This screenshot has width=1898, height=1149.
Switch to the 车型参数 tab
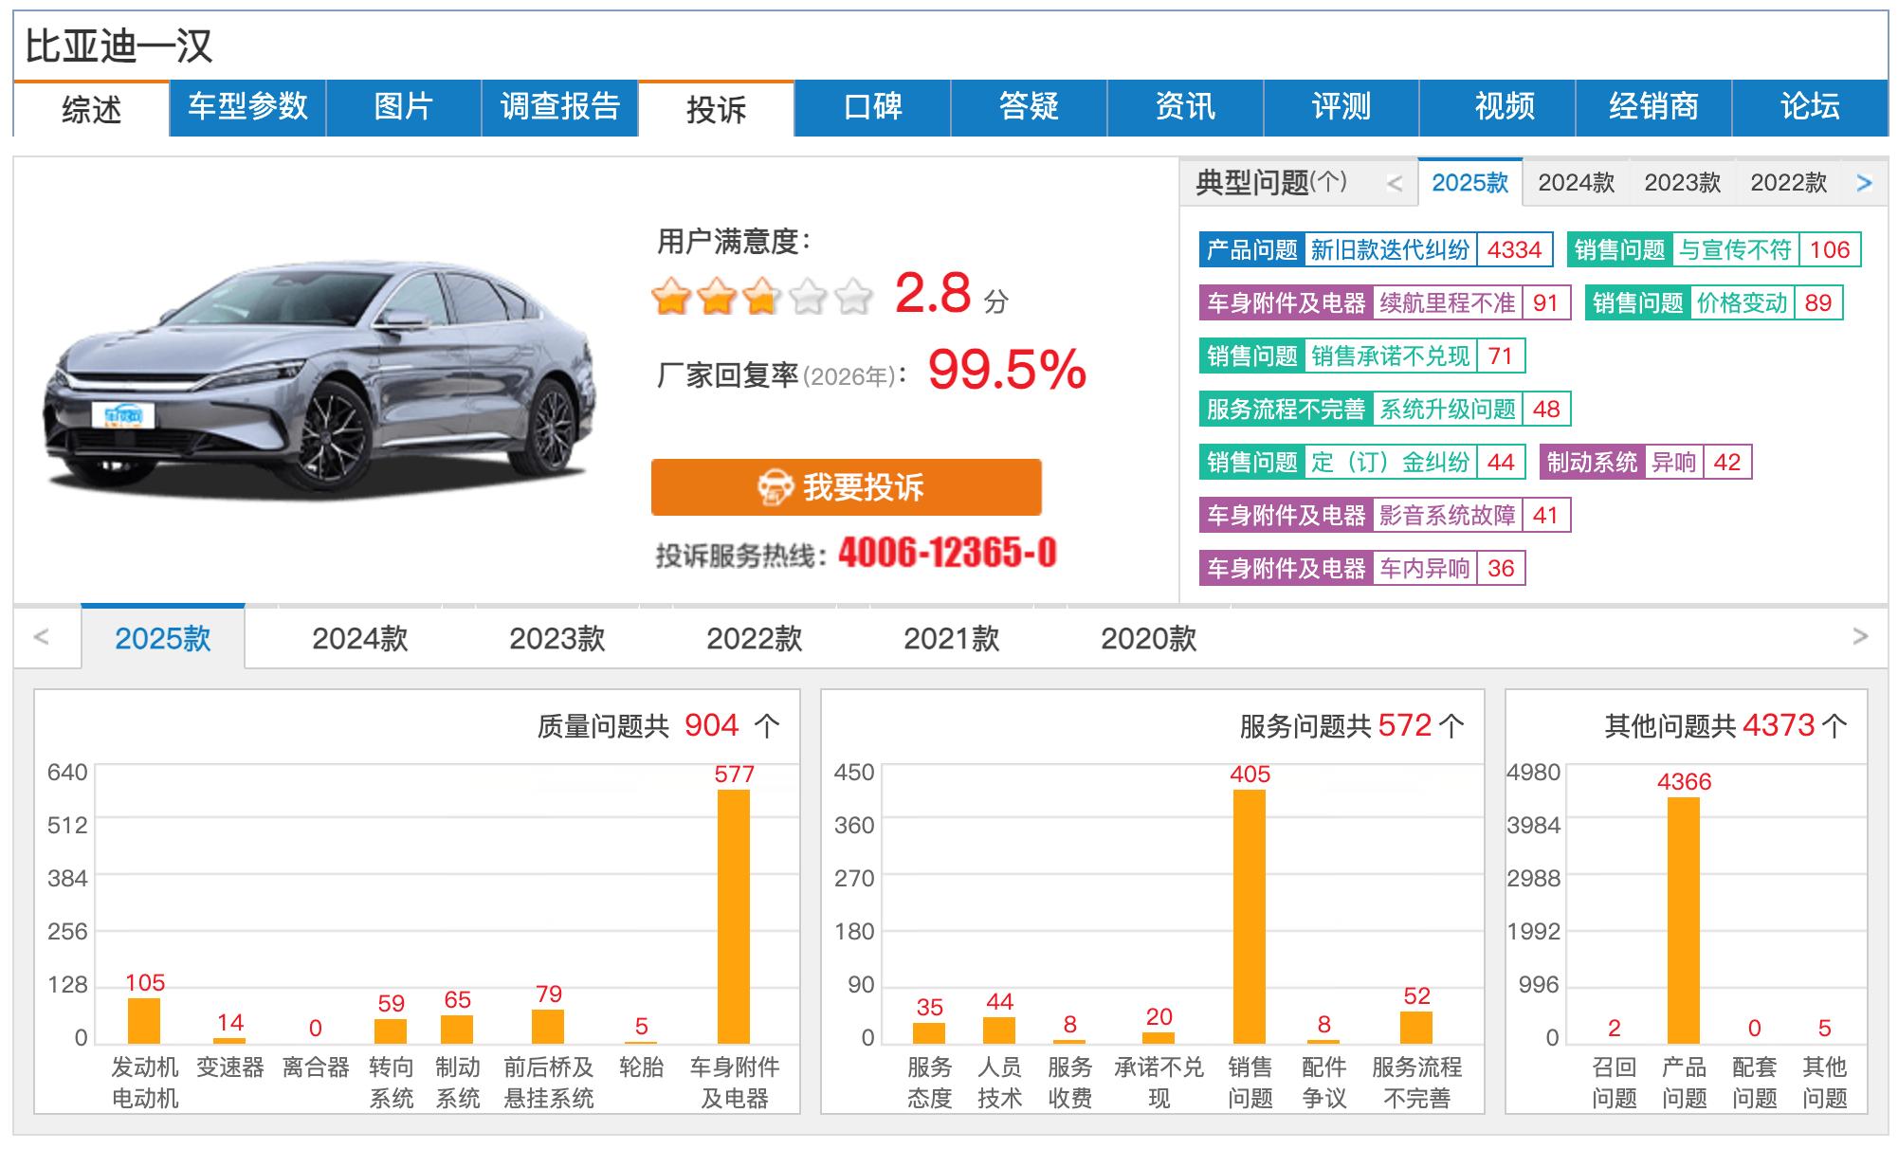(247, 107)
